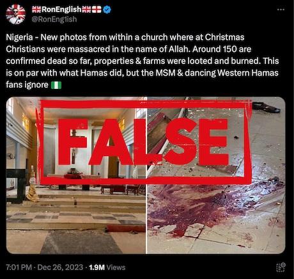Click the Dec 26, 2023 date
Screen dimensions: 294x279
coord(60,267)
